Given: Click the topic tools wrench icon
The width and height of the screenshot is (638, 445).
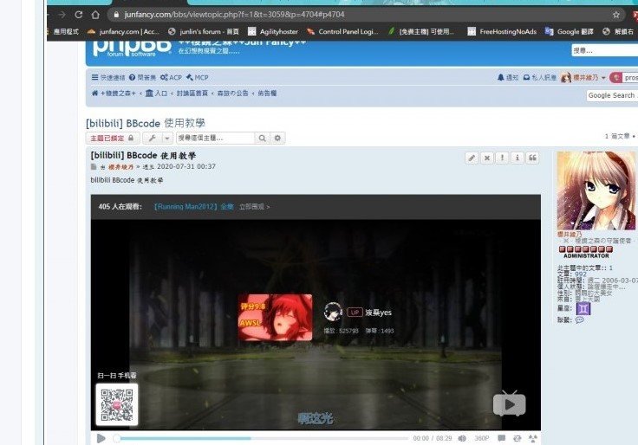Looking at the screenshot, I should tap(153, 139).
